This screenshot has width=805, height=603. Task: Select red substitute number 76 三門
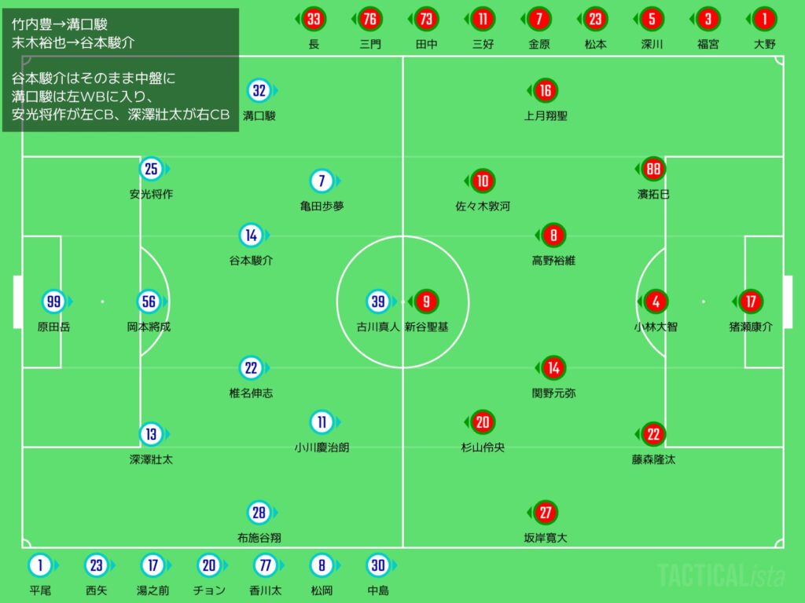[x=370, y=19]
